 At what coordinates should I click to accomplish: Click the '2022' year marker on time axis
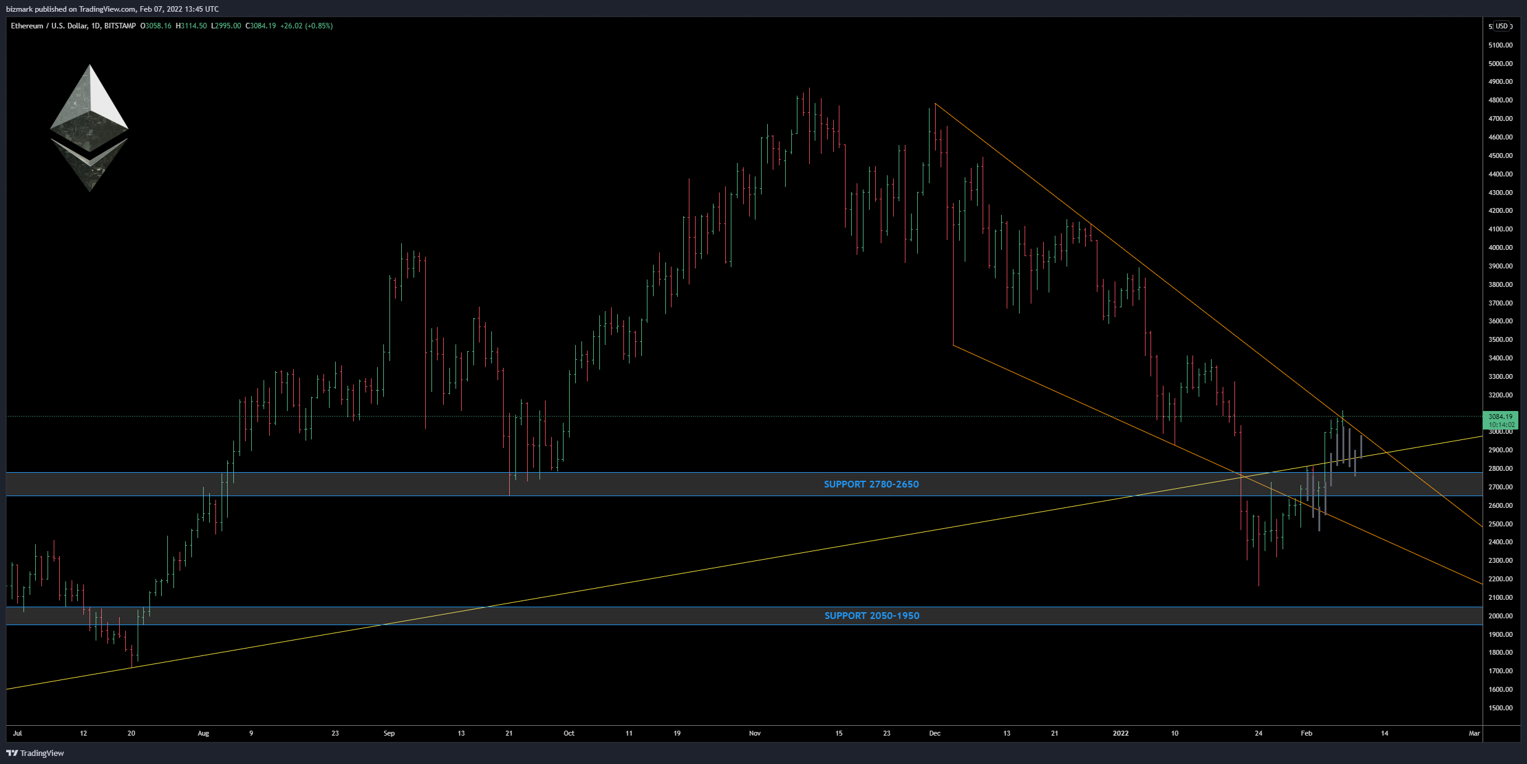point(1120,733)
